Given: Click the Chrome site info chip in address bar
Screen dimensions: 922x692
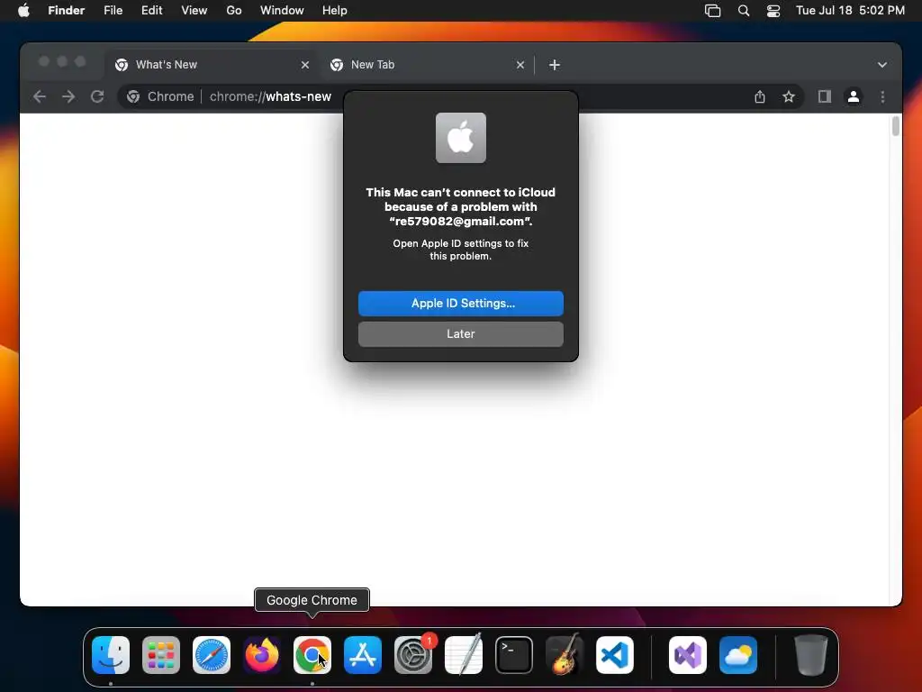Looking at the screenshot, I should (161, 96).
